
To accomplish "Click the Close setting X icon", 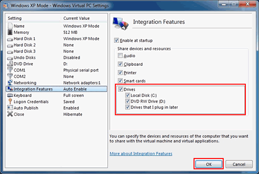I will pos(10,114).
